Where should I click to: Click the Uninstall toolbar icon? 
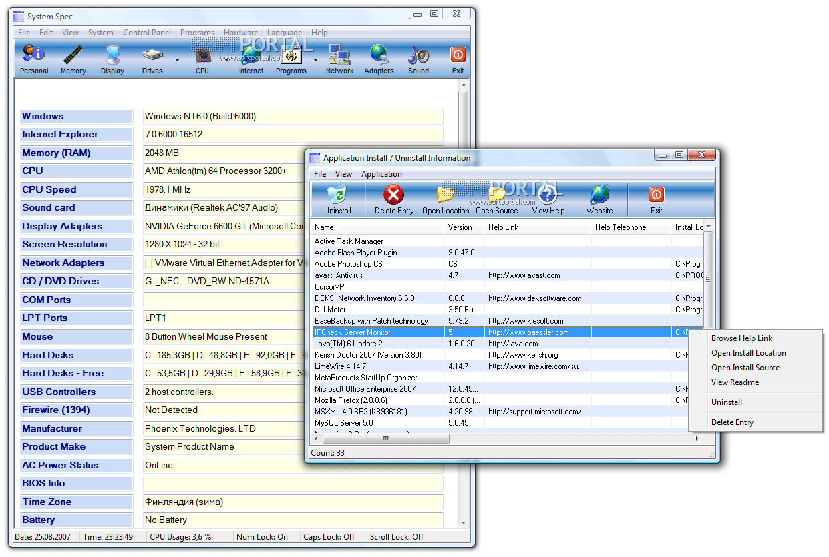(x=338, y=200)
